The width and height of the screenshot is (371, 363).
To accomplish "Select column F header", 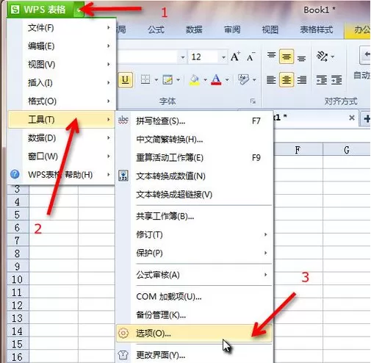I will (x=298, y=150).
